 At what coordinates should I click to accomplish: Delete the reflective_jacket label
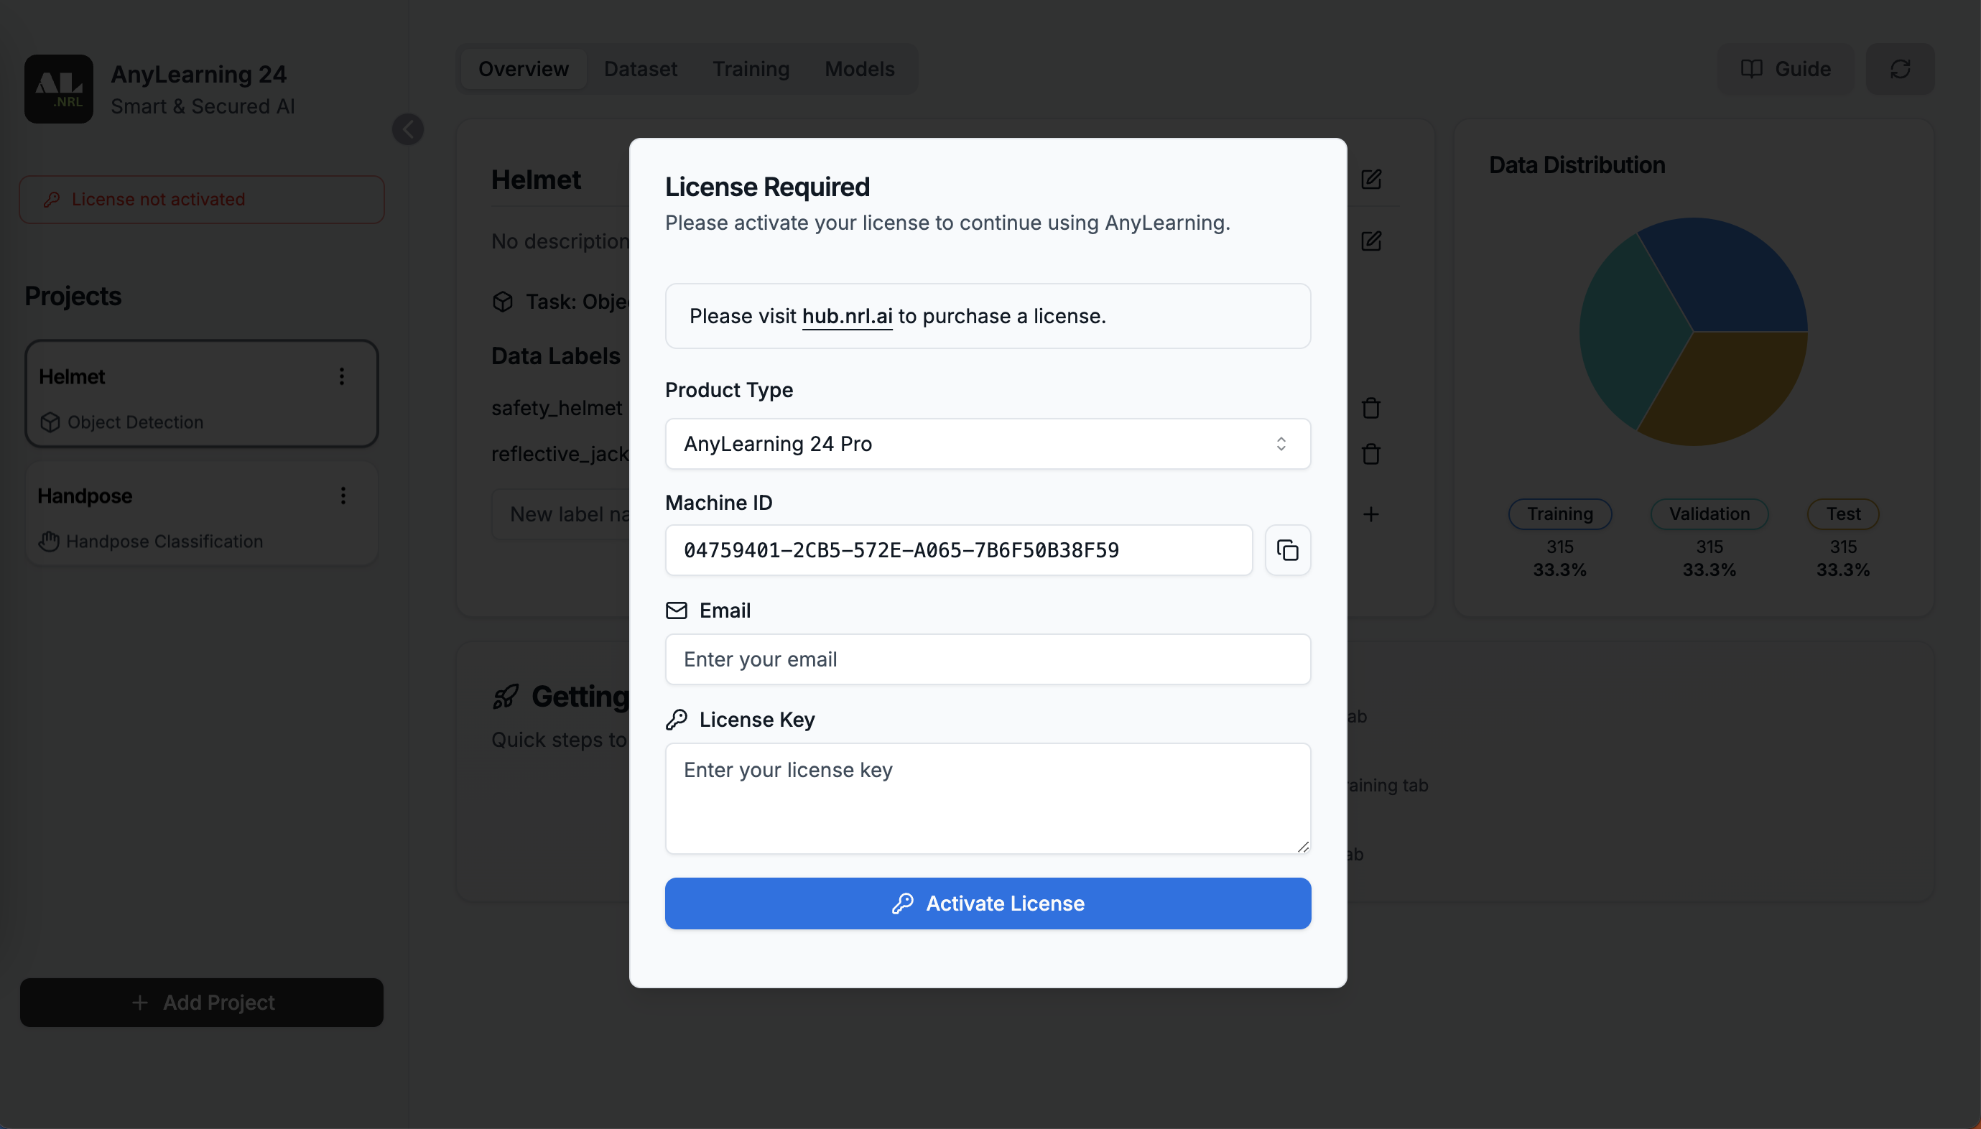[1369, 455]
